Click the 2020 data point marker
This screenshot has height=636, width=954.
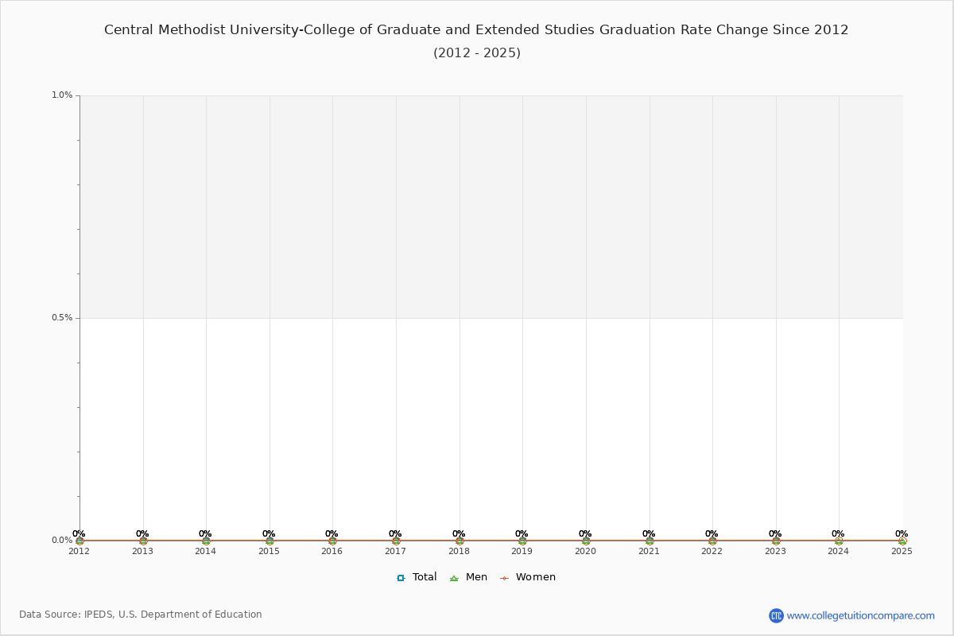(586, 541)
